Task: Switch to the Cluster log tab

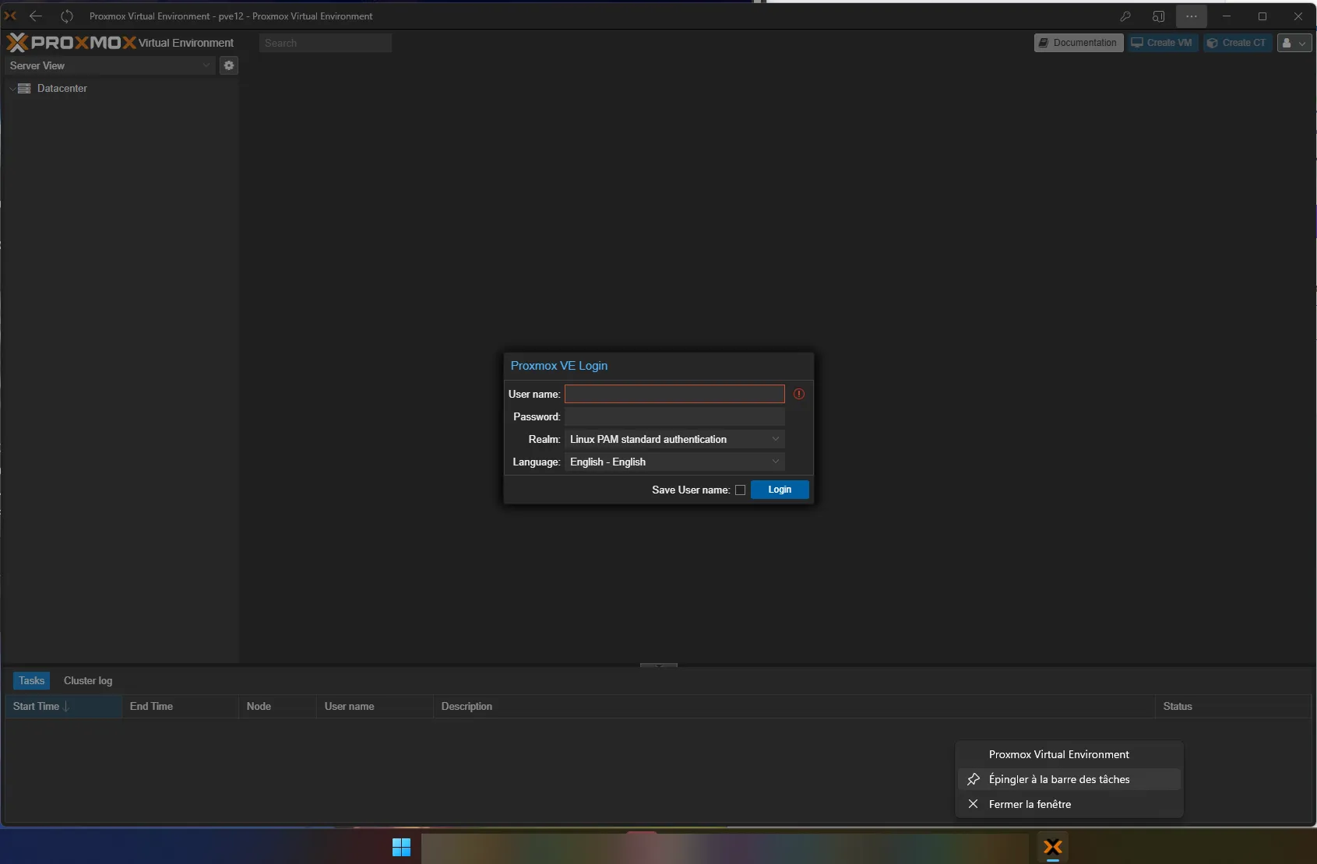Action: pyautogui.click(x=88, y=681)
